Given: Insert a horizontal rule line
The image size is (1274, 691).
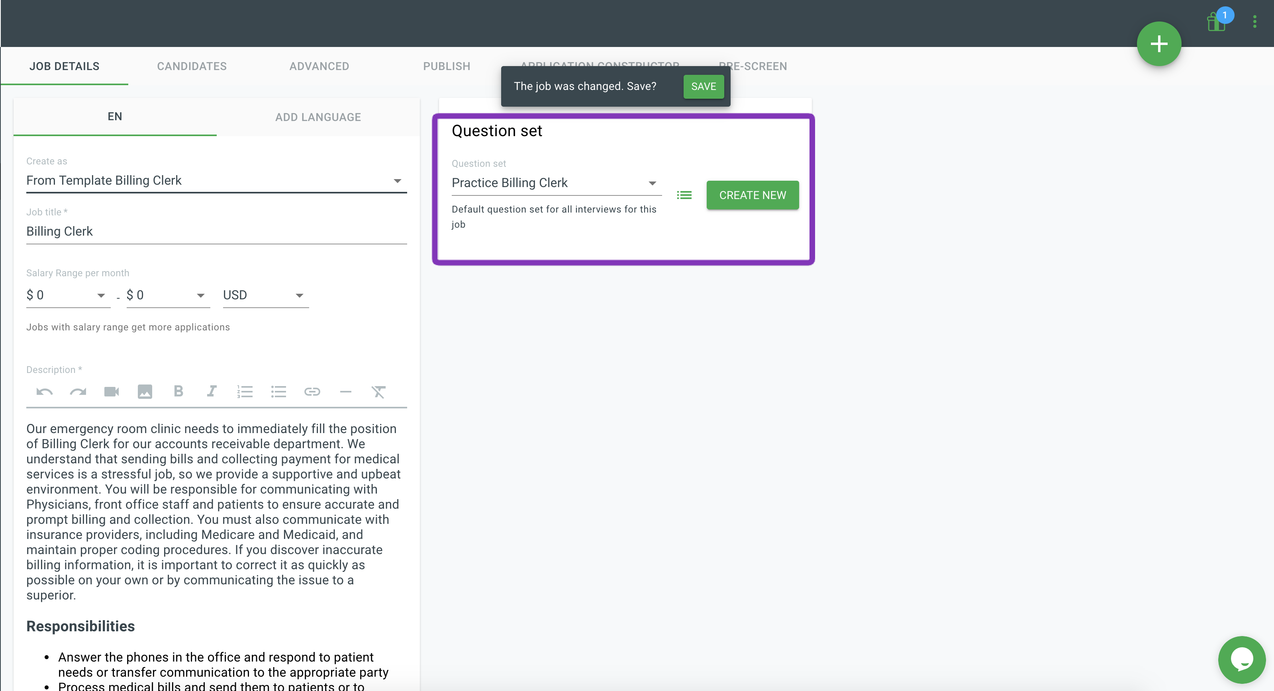Looking at the screenshot, I should point(346,392).
